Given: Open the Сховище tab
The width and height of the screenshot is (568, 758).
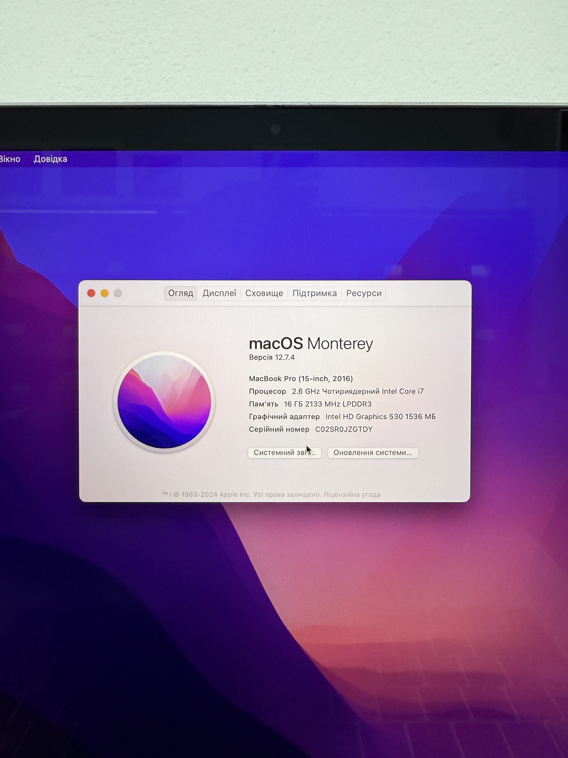Looking at the screenshot, I should [x=264, y=293].
